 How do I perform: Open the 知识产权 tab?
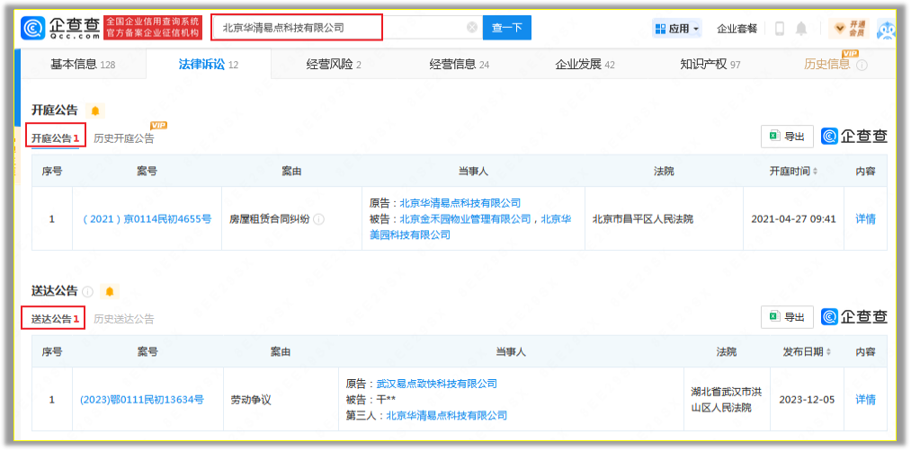(x=710, y=65)
